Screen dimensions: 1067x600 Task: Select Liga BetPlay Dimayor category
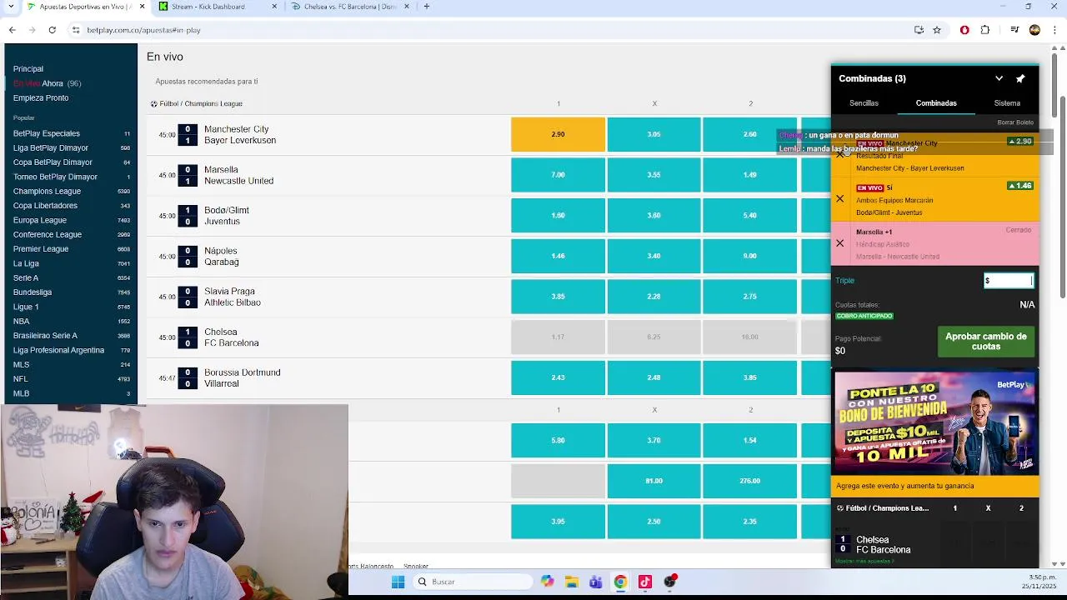point(51,147)
